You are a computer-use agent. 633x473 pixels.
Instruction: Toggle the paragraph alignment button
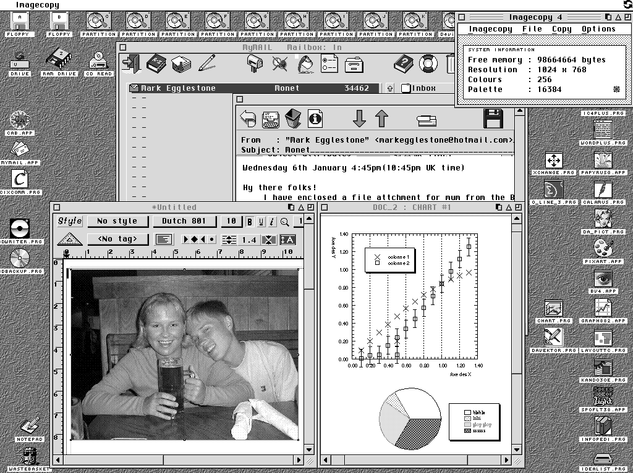tap(163, 240)
